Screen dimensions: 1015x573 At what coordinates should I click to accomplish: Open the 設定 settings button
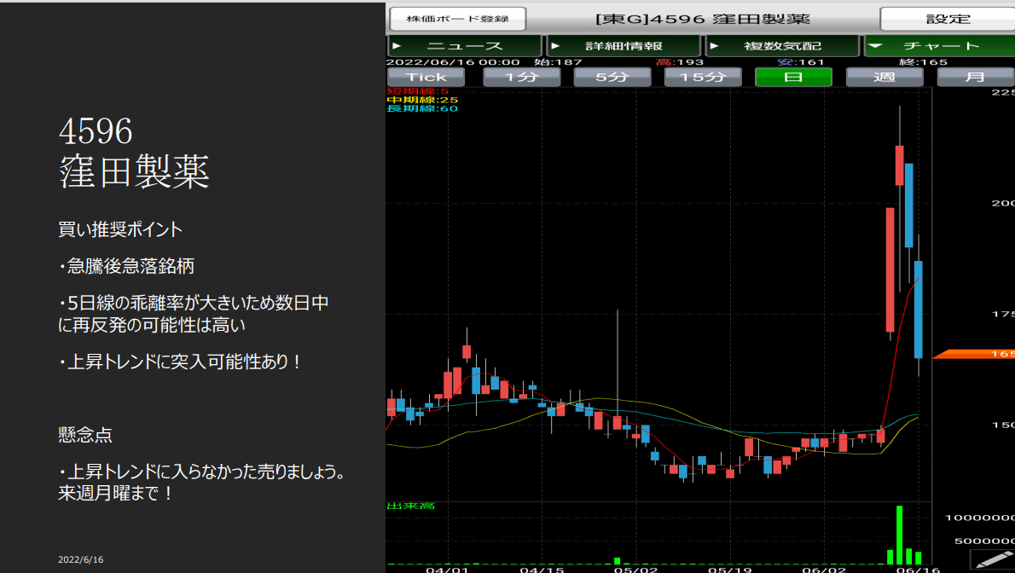pos(948,19)
